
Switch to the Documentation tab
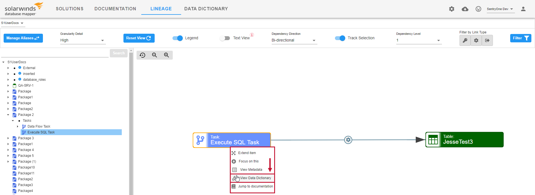click(115, 9)
